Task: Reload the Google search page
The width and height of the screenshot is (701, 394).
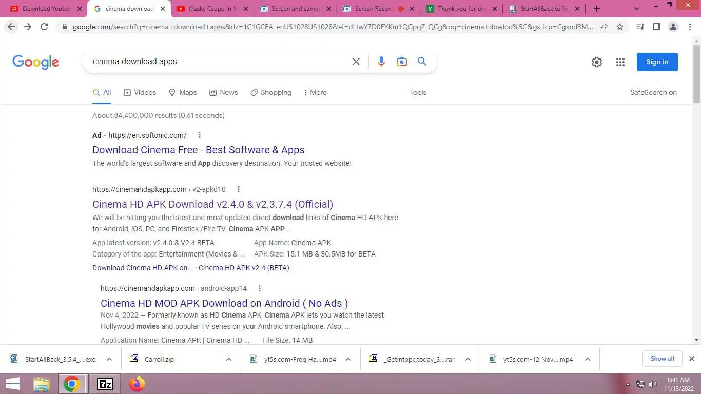Action: click(44, 27)
